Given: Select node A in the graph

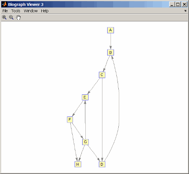Looking at the screenshot, I should (x=110, y=30).
